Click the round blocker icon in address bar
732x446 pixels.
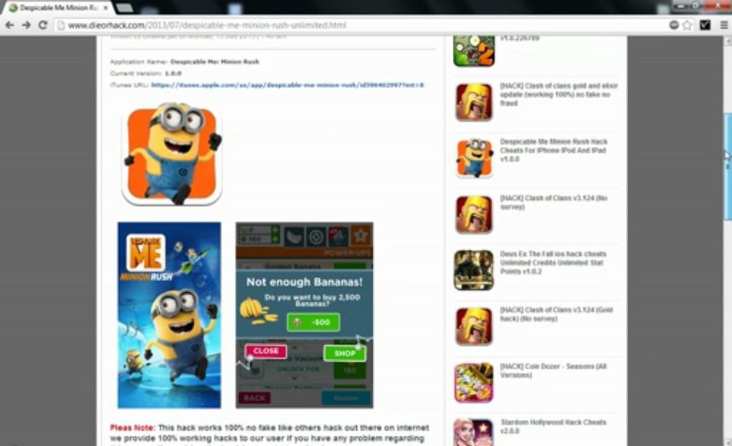(x=674, y=25)
